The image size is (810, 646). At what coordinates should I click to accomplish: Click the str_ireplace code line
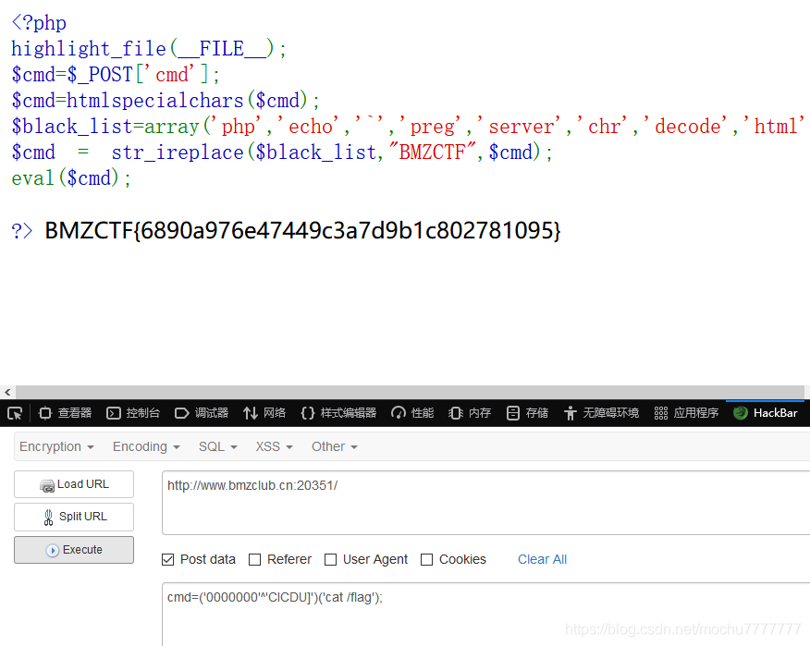tap(282, 152)
